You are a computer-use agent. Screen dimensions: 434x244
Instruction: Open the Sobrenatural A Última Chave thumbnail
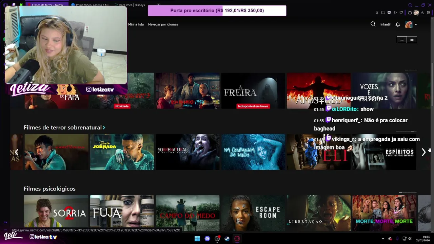[x=188, y=152]
